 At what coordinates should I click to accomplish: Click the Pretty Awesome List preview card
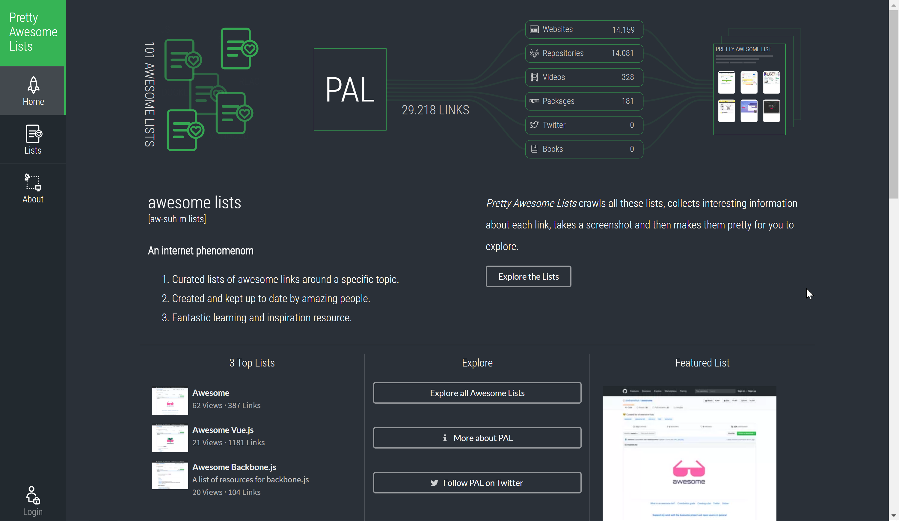click(749, 89)
